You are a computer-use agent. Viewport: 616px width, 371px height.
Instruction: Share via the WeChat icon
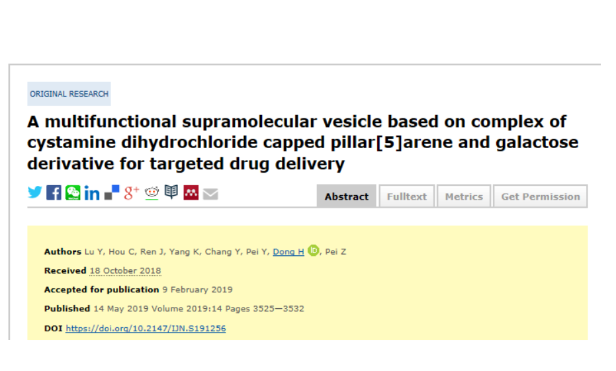pyautogui.click(x=73, y=192)
